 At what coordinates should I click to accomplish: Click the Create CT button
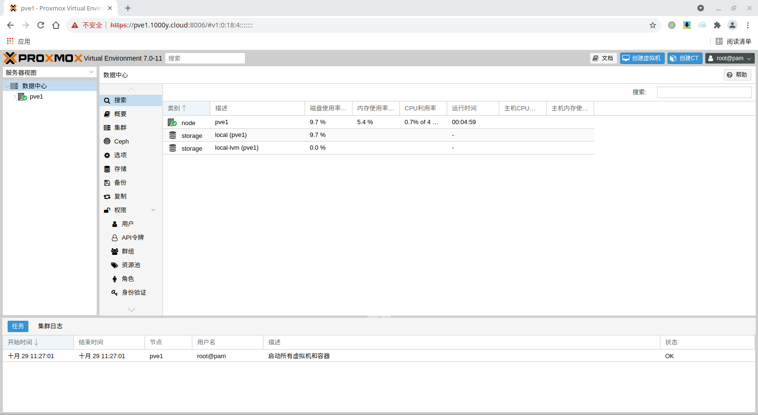tap(685, 58)
